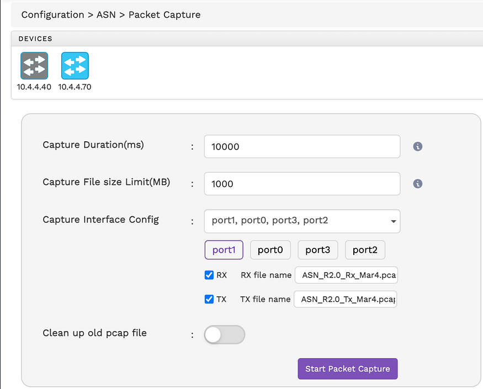The image size is (483, 389).
Task: Switch to the port3 tab
Action: [318, 250]
